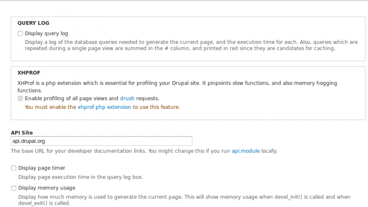Focus the API Site text field
The image size is (368, 207).
pos(101,141)
